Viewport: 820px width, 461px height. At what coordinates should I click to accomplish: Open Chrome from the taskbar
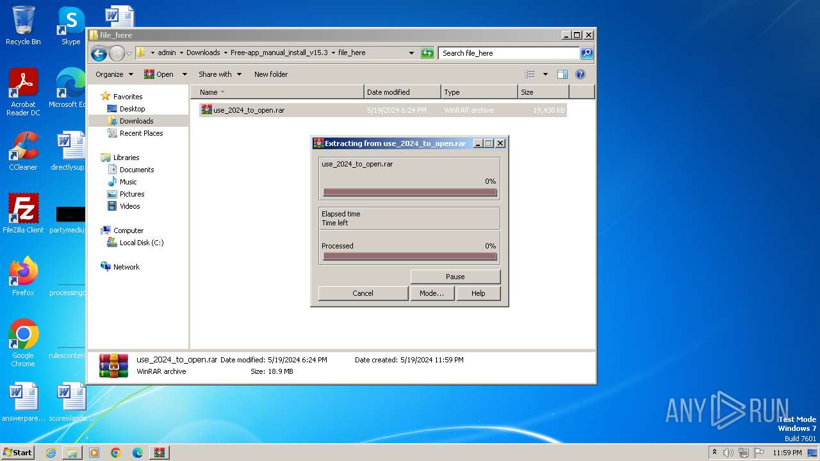116,453
